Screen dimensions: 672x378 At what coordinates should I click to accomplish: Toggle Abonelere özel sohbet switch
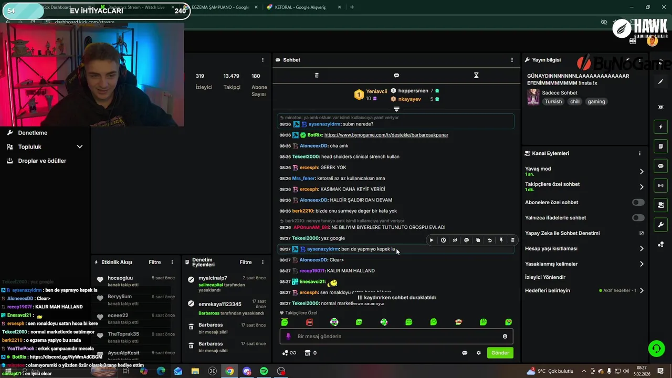click(638, 202)
